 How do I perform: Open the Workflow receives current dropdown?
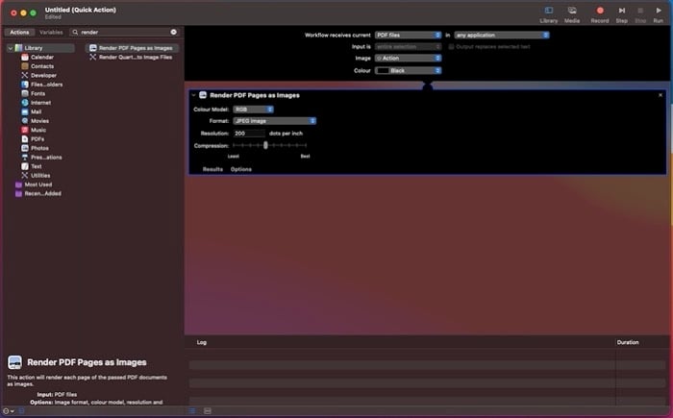tap(409, 36)
